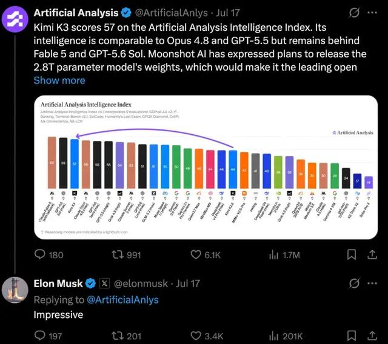Open reply on Artificial Analysis tweet
Image resolution: width=388 pixels, height=344 pixels.
pyautogui.click(x=48, y=255)
